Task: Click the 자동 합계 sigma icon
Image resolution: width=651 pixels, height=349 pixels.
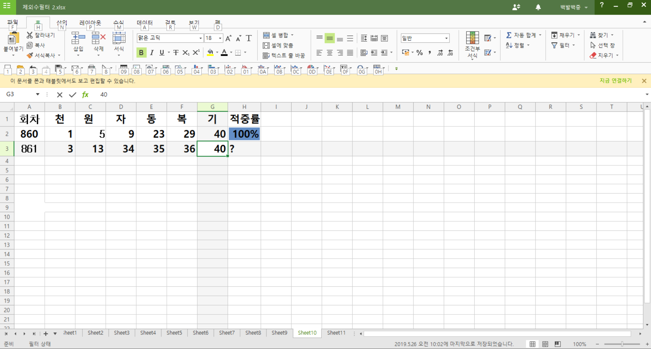Action: tap(509, 35)
